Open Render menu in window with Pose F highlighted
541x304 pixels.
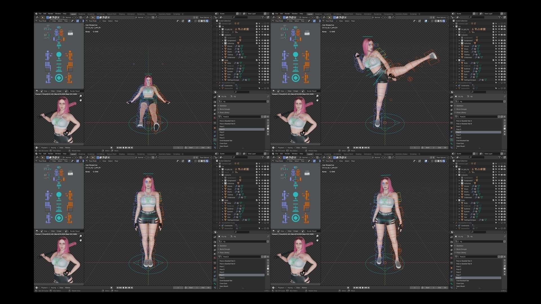click(50, 154)
